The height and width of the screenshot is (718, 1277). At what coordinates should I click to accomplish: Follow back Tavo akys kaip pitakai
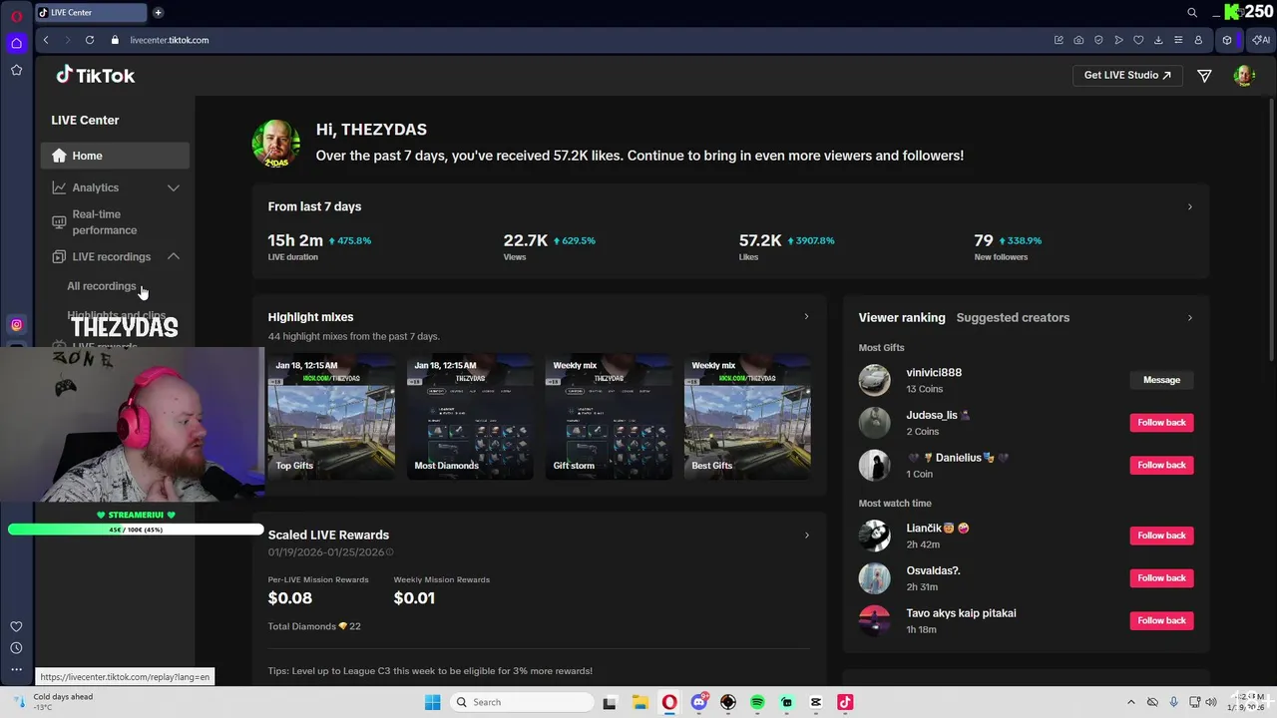pos(1161,620)
